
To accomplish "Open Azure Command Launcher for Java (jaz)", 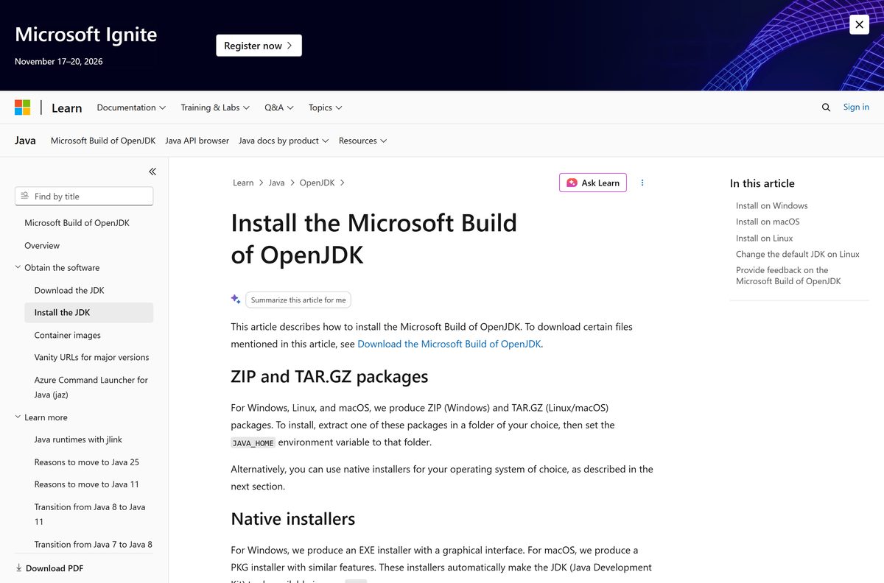I will (x=91, y=387).
